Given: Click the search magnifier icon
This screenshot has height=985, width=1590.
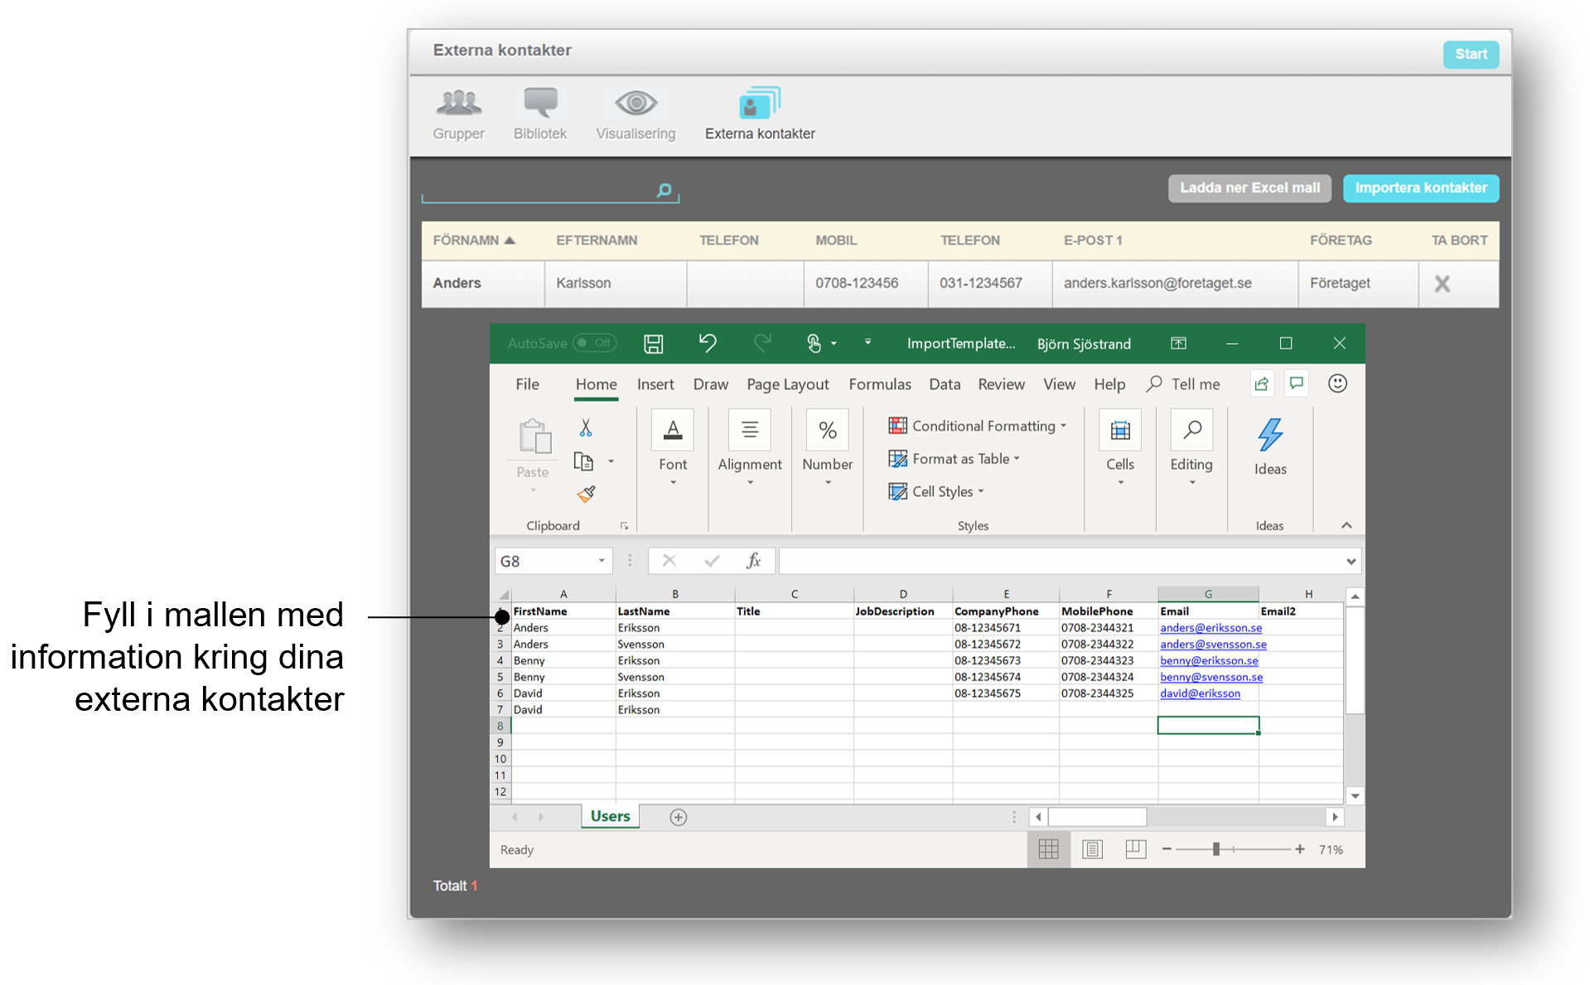Looking at the screenshot, I should click(x=664, y=190).
